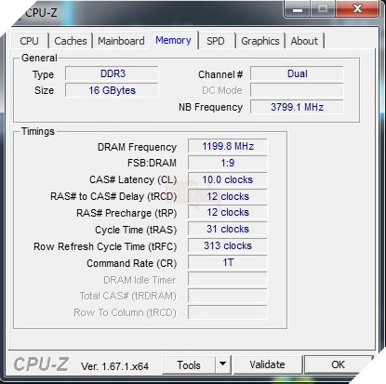
Task: Select NB Frequency value 3799.1 MHz
Action: click(x=297, y=107)
